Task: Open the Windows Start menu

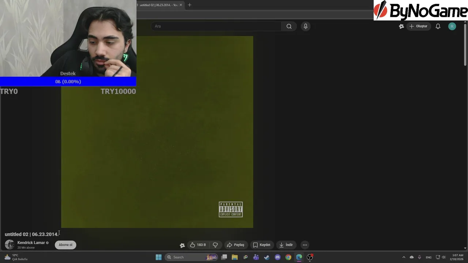Action: click(159, 257)
